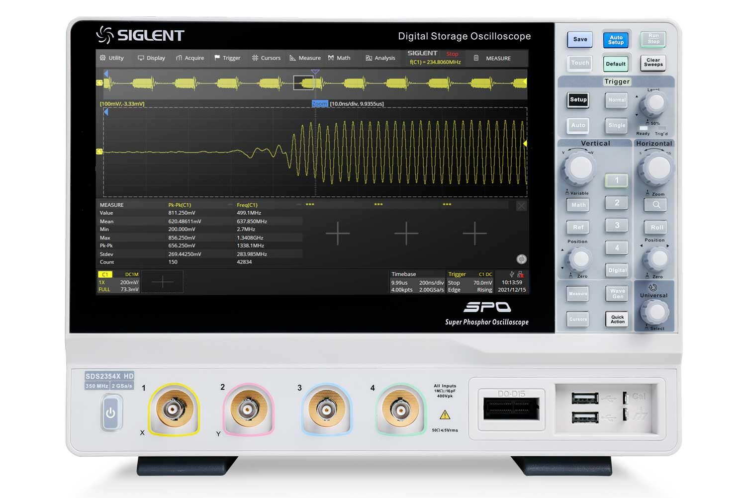Tap the purple trigger position triangle marker

click(315, 73)
